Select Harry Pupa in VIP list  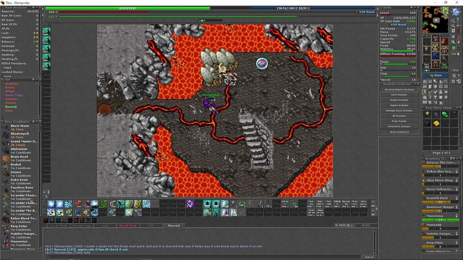[x=14, y=95]
